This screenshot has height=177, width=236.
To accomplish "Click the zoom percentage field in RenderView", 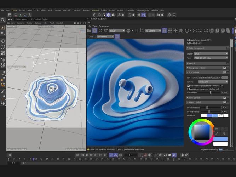I will coord(91,36).
